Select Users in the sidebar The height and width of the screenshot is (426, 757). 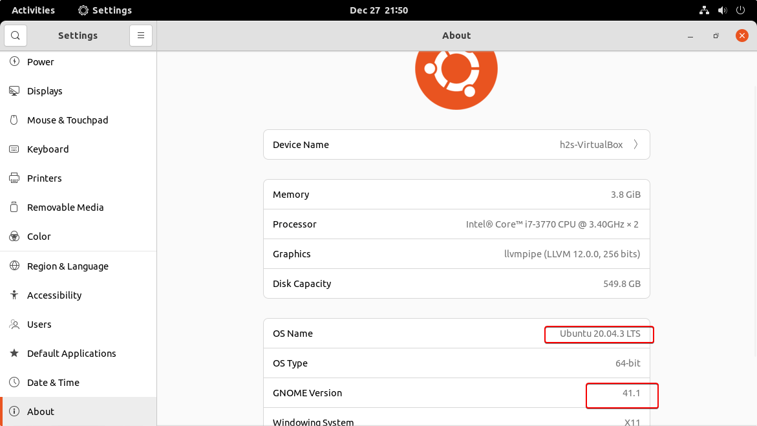tap(78, 324)
